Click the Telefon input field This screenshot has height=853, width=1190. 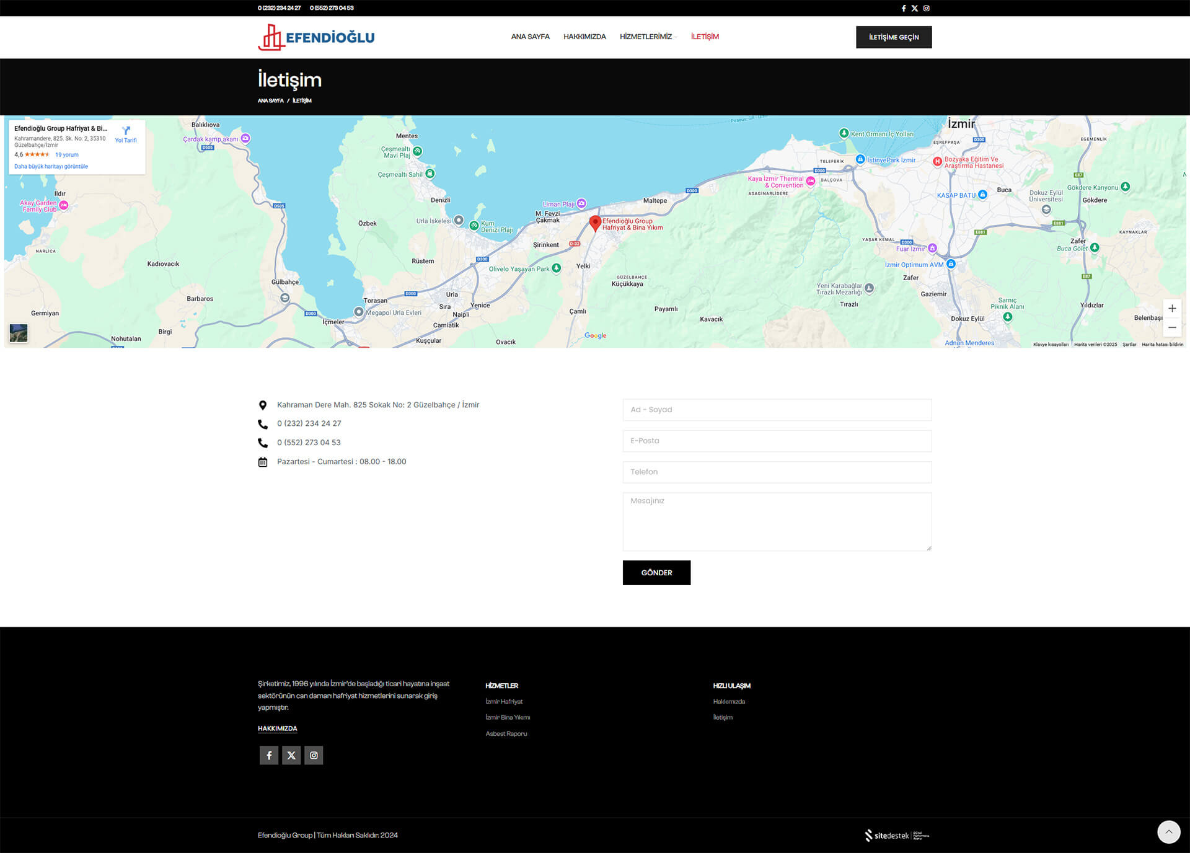pos(777,472)
